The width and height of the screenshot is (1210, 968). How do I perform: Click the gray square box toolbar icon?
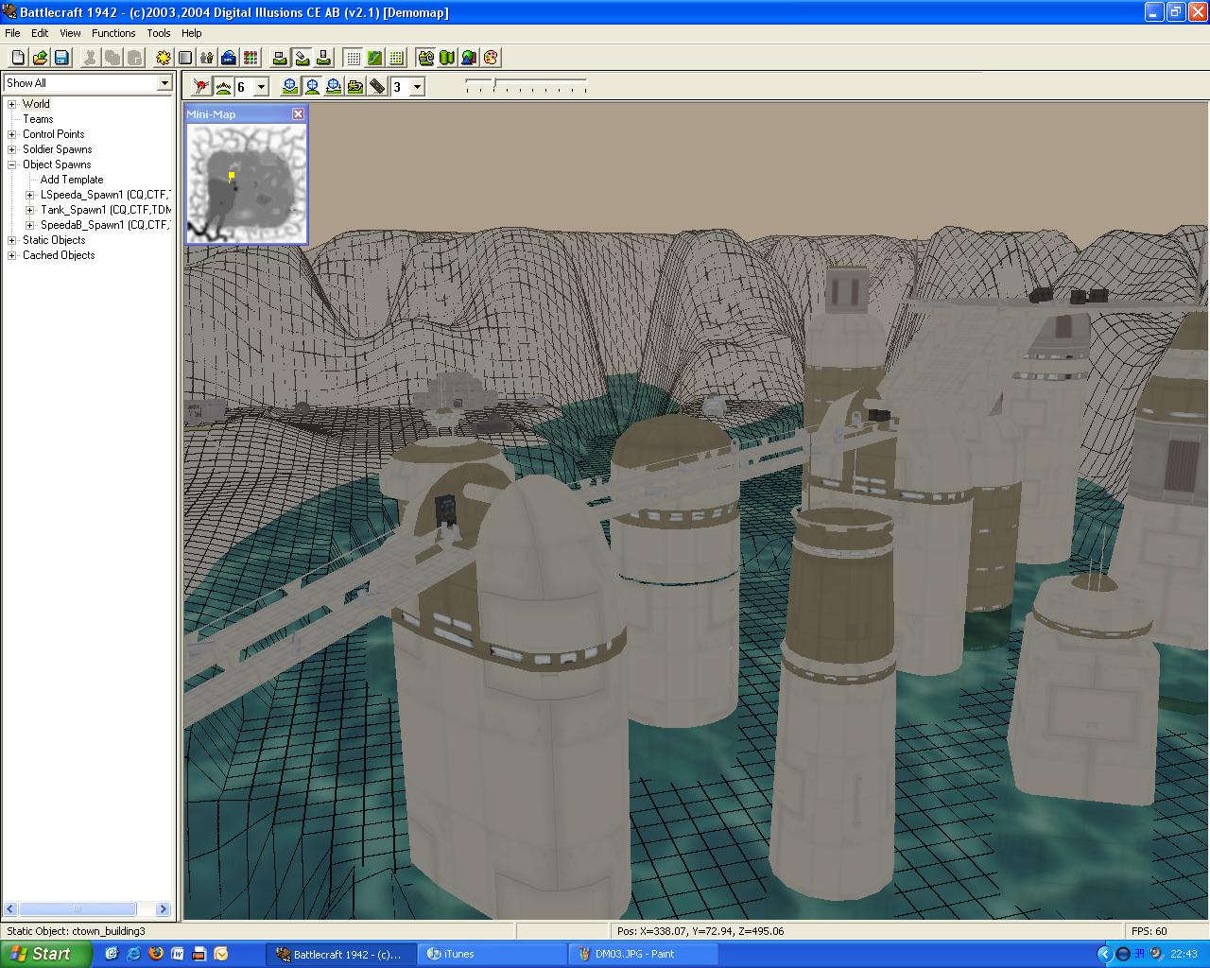[x=185, y=58]
